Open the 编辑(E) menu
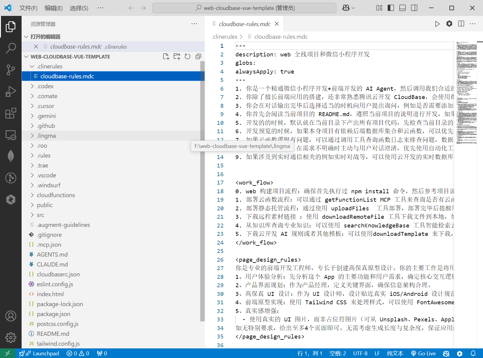 54,8
